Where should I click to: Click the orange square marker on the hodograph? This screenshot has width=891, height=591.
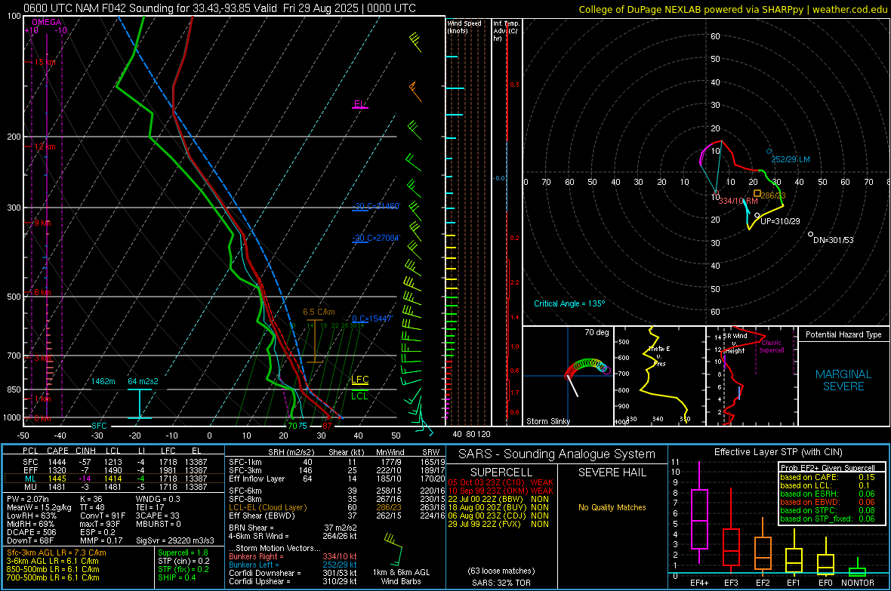(757, 194)
